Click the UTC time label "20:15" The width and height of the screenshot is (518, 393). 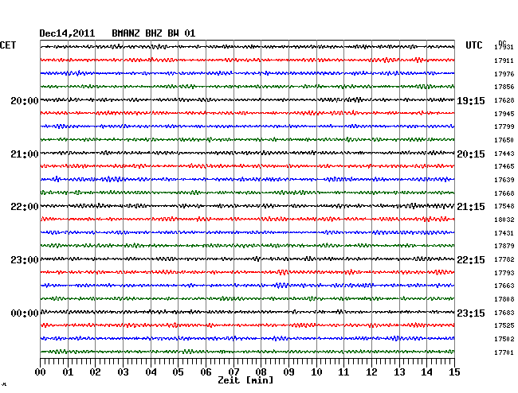[471, 154]
